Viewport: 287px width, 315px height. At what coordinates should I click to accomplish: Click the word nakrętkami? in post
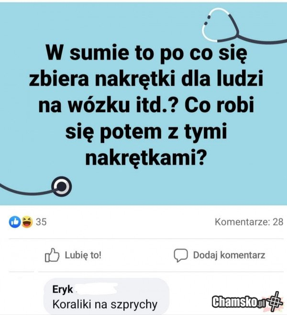point(146,157)
